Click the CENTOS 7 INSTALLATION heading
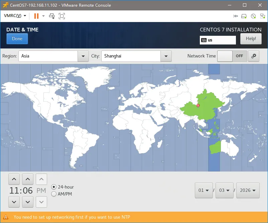Image resolution: width=268 pixels, height=223 pixels. click(x=231, y=29)
